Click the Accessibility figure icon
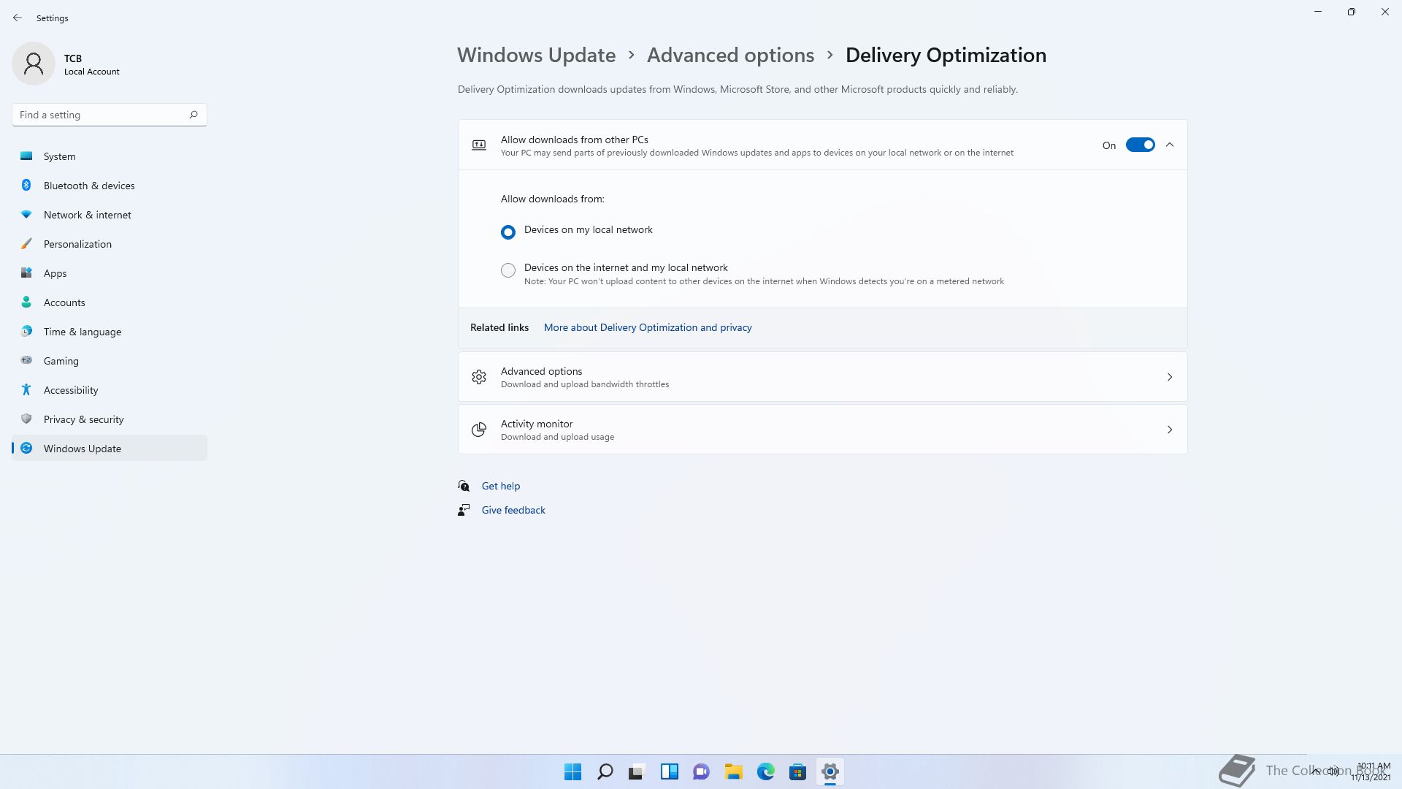 (26, 390)
